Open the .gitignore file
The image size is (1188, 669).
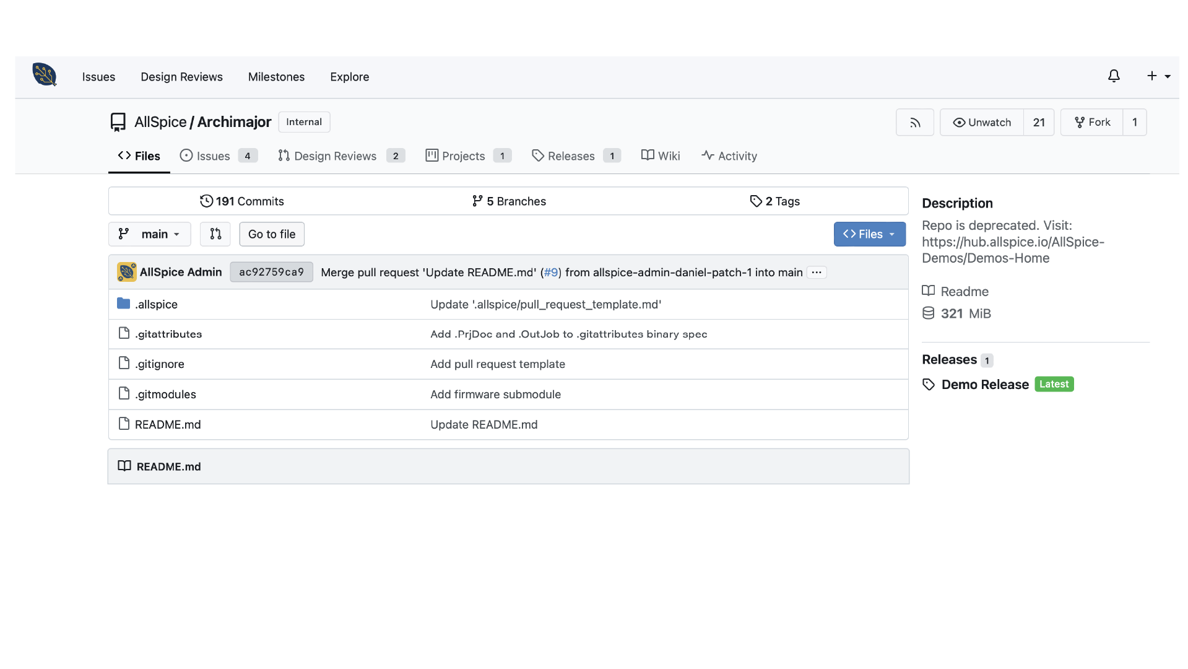pos(160,364)
